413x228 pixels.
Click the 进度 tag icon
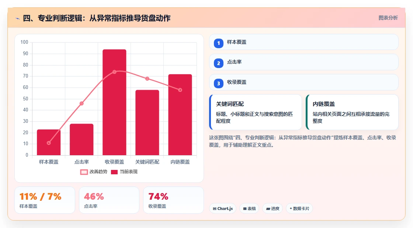click(x=268, y=209)
